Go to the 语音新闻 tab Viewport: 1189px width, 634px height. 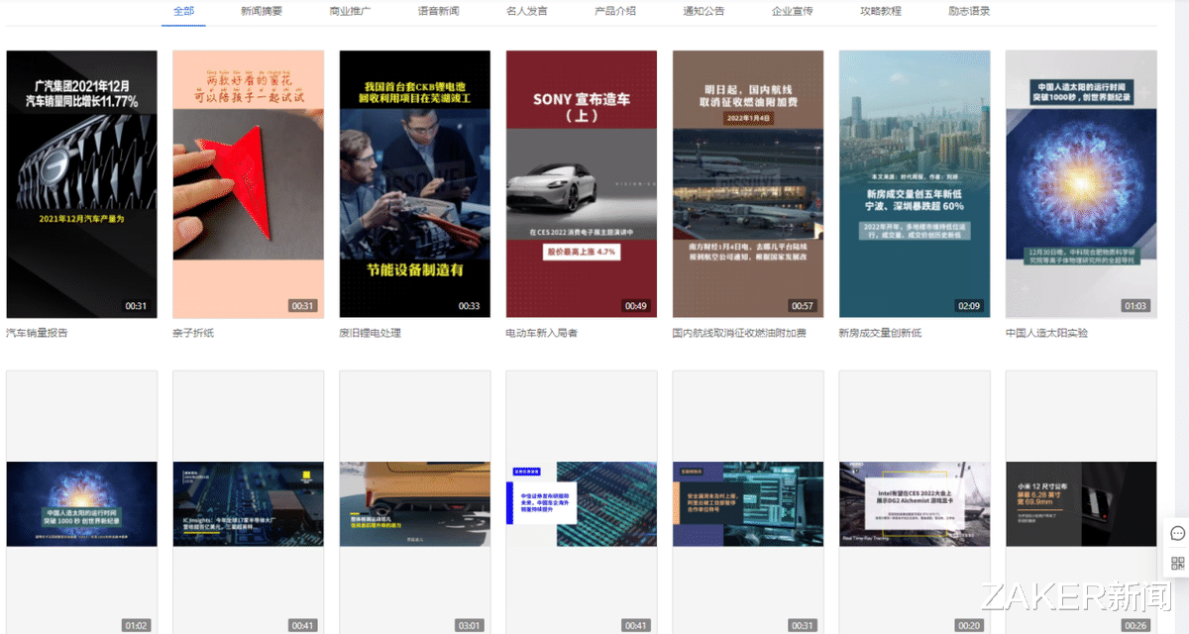click(x=438, y=11)
